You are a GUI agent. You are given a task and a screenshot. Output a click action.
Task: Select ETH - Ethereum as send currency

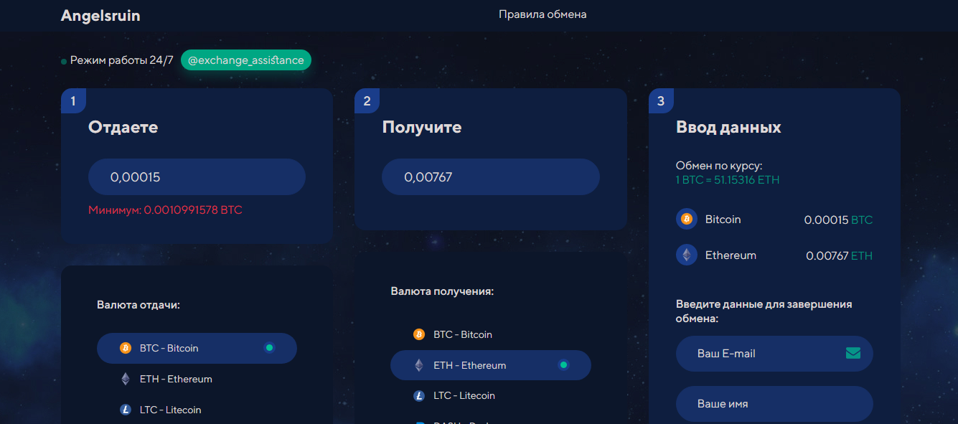pyautogui.click(x=197, y=379)
